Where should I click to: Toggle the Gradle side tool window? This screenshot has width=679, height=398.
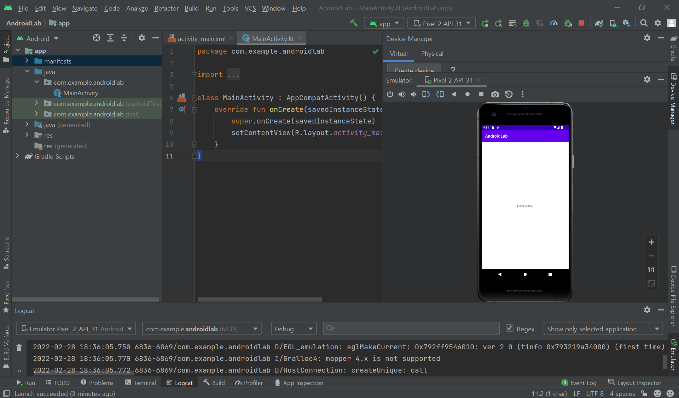point(673,49)
